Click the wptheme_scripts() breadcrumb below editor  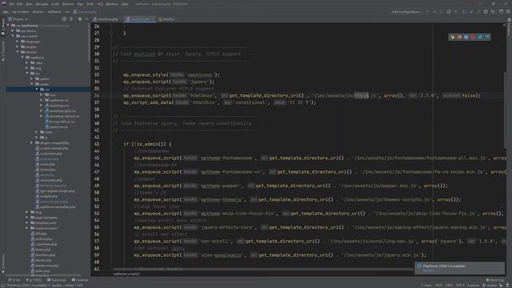pyautogui.click(x=126, y=274)
